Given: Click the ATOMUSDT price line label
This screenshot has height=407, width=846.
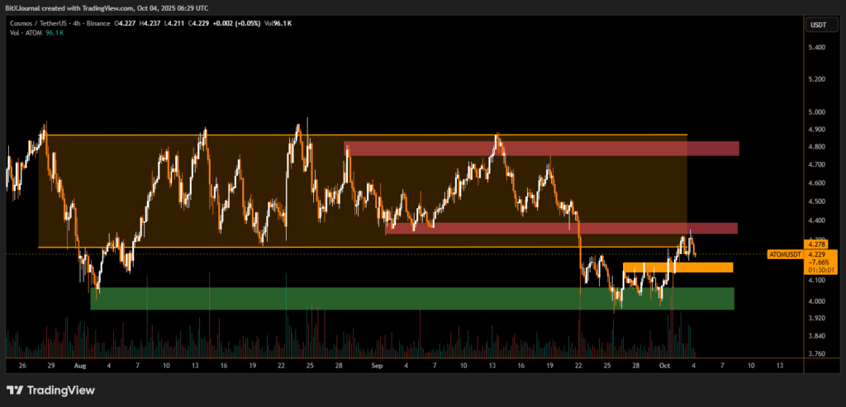Looking at the screenshot, I should (x=784, y=254).
